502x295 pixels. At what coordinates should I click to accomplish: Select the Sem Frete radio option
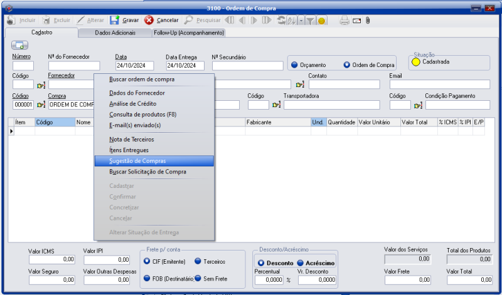coord(198,278)
